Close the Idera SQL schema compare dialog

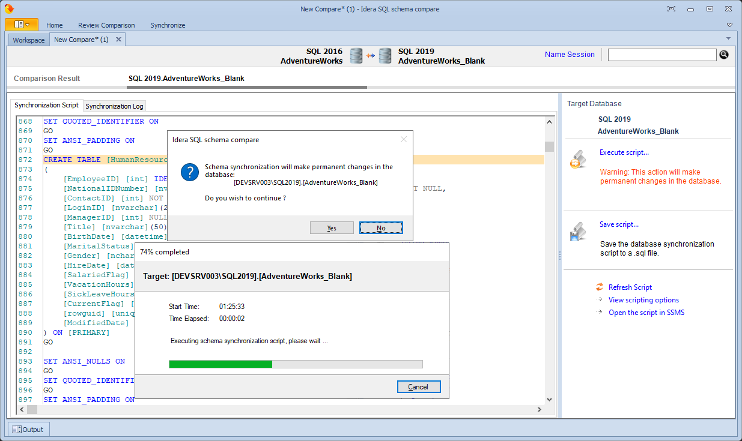(x=404, y=139)
